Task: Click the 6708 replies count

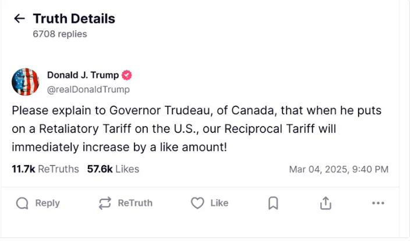Action: coord(59,34)
